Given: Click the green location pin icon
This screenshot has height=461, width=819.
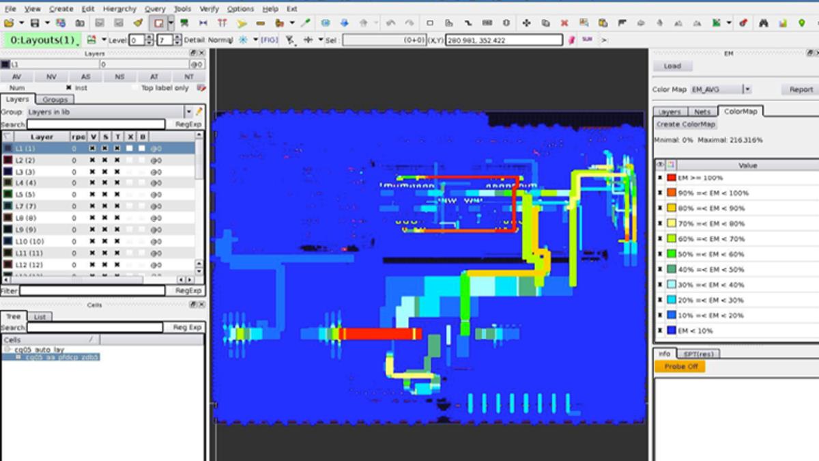Looking at the screenshot, I should 801,23.
